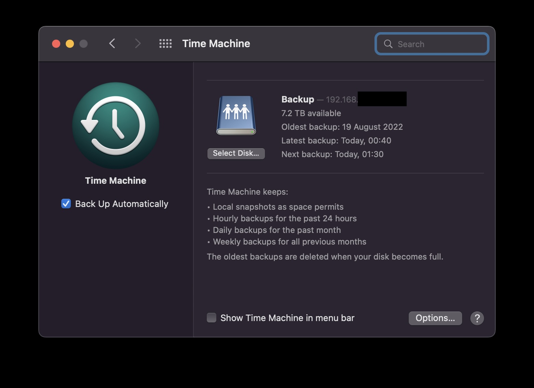
Task: Enable Show Time Machine in menu bar
Action: (x=211, y=317)
